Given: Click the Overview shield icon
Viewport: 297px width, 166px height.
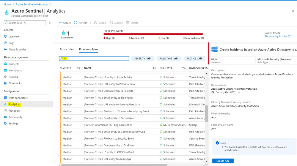Looking at the screenshot, I should (5, 37).
